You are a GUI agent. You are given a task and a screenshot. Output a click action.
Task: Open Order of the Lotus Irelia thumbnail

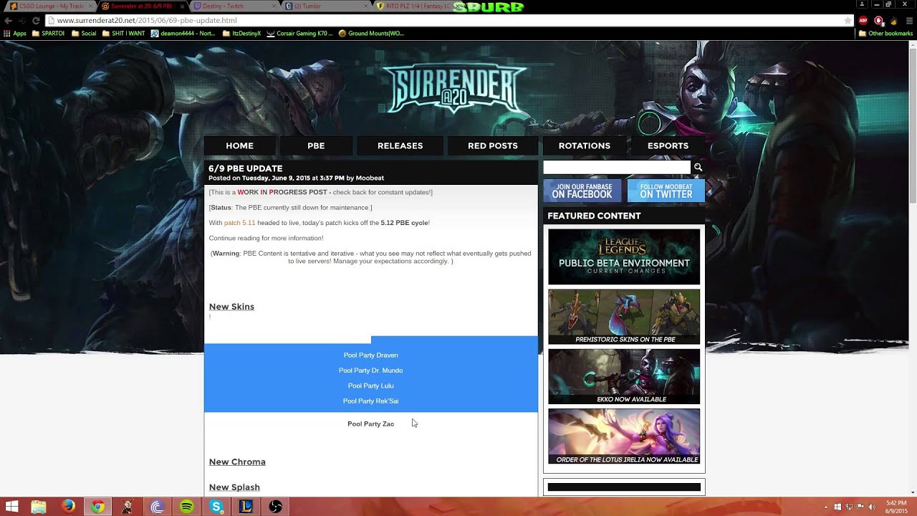point(624,436)
